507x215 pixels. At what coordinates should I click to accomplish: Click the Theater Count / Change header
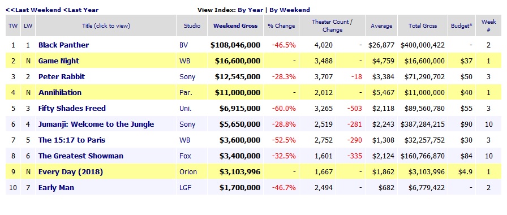332,25
